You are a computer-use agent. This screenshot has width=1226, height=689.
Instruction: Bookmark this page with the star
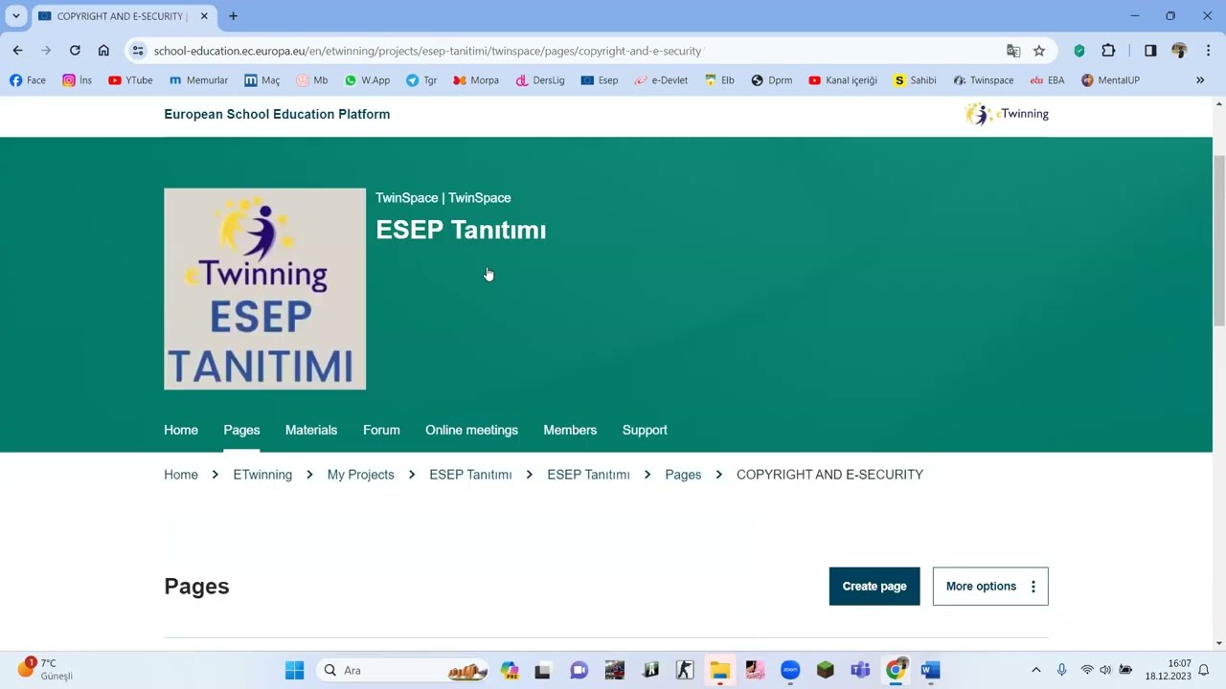pyautogui.click(x=1039, y=51)
